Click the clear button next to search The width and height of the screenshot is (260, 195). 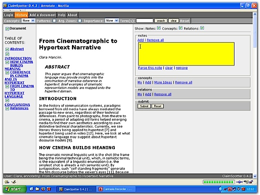click(173, 21)
